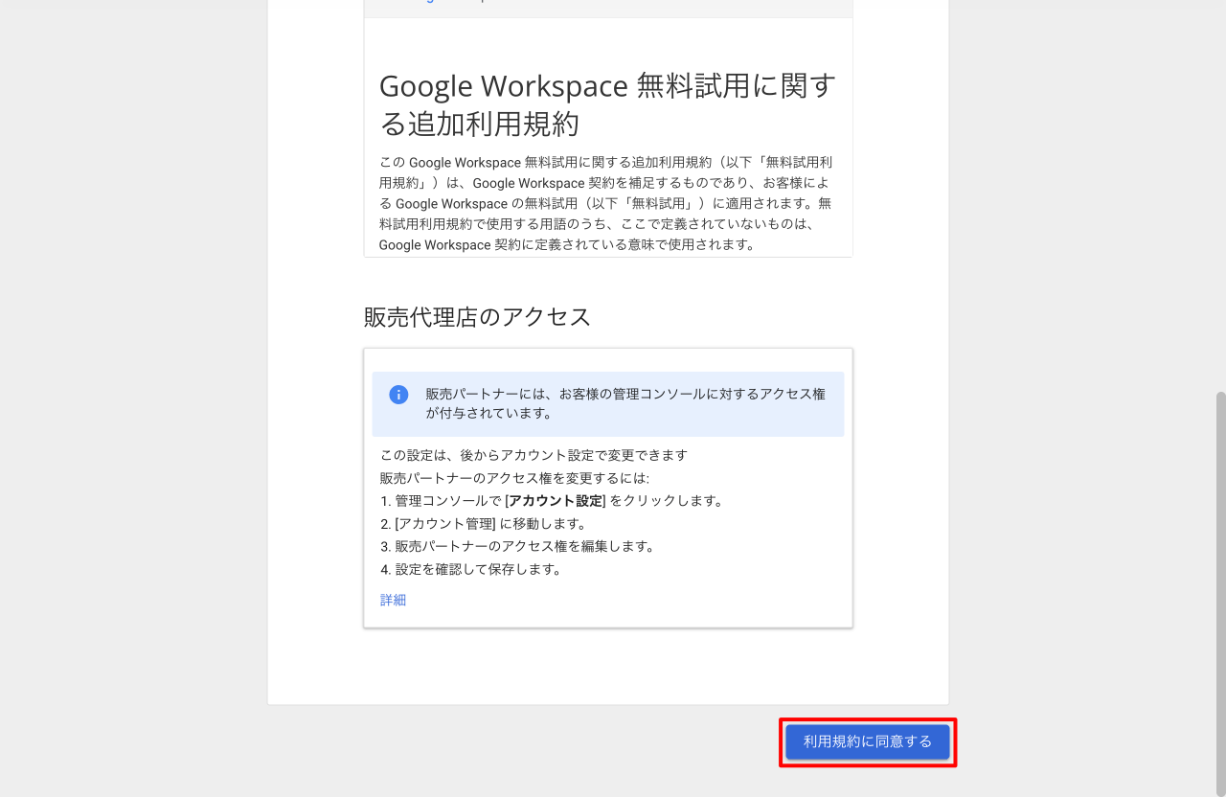The width and height of the screenshot is (1226, 797).
Task: Click the line 販売パートナーのアクセス権を変更するには:
Action: point(514,478)
